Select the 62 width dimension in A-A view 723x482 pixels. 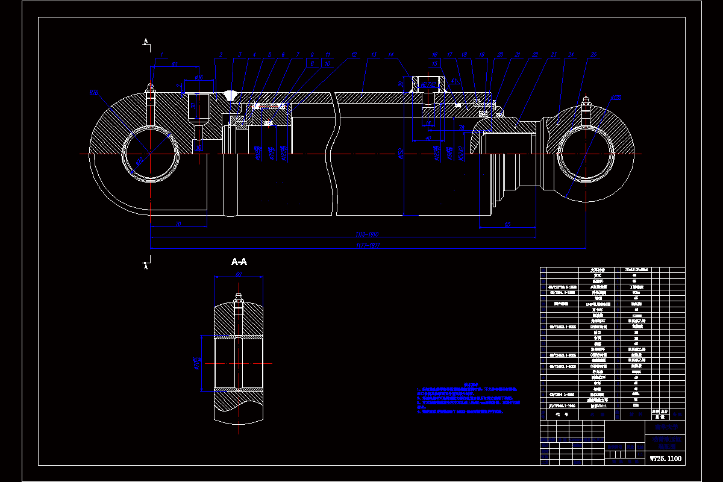pyautogui.click(x=239, y=274)
